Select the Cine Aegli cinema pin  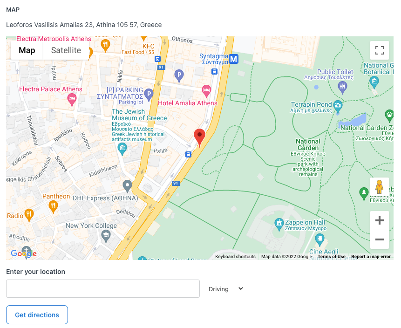[319, 240]
